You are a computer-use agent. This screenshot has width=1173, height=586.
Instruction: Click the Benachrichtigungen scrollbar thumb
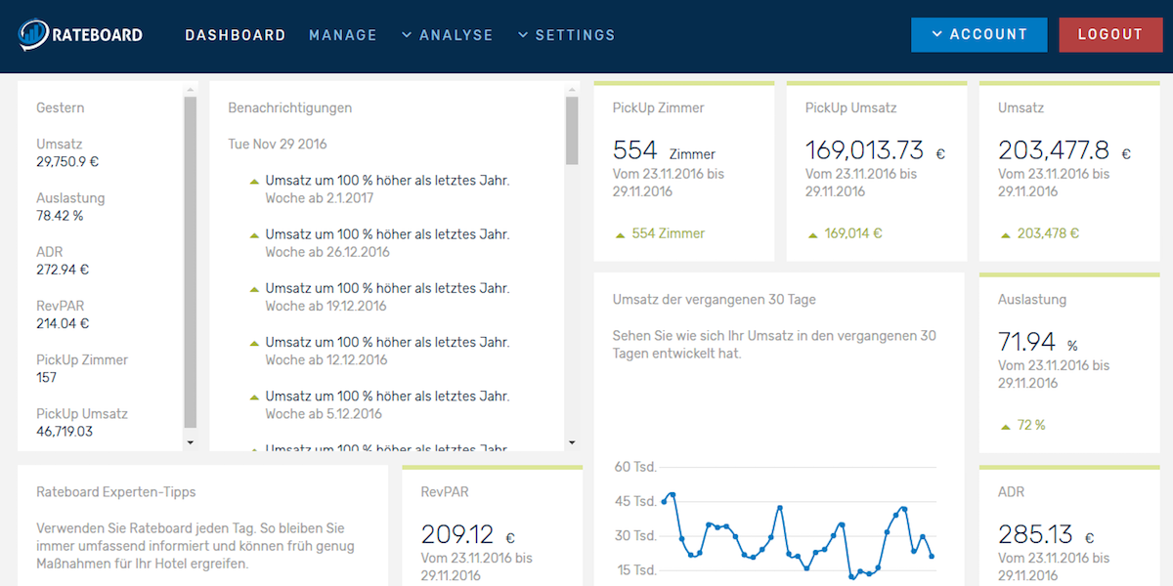(572, 132)
